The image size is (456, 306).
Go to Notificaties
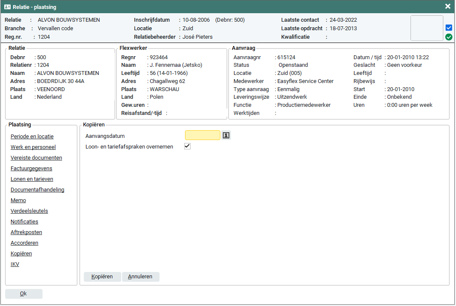[24, 222]
